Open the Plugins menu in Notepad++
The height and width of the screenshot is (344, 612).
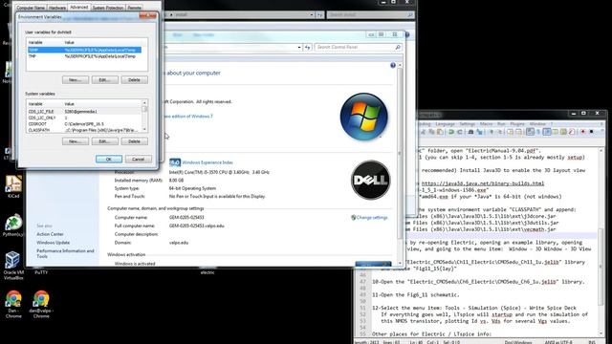(517, 124)
